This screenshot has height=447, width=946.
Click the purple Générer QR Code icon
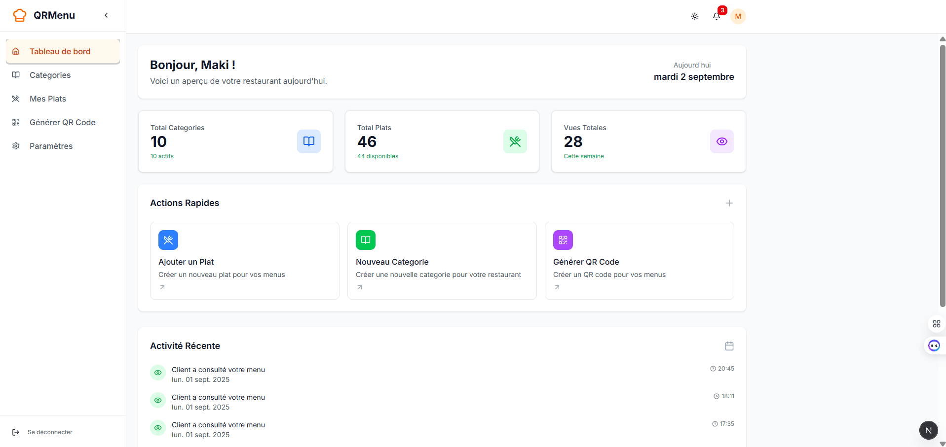point(563,240)
